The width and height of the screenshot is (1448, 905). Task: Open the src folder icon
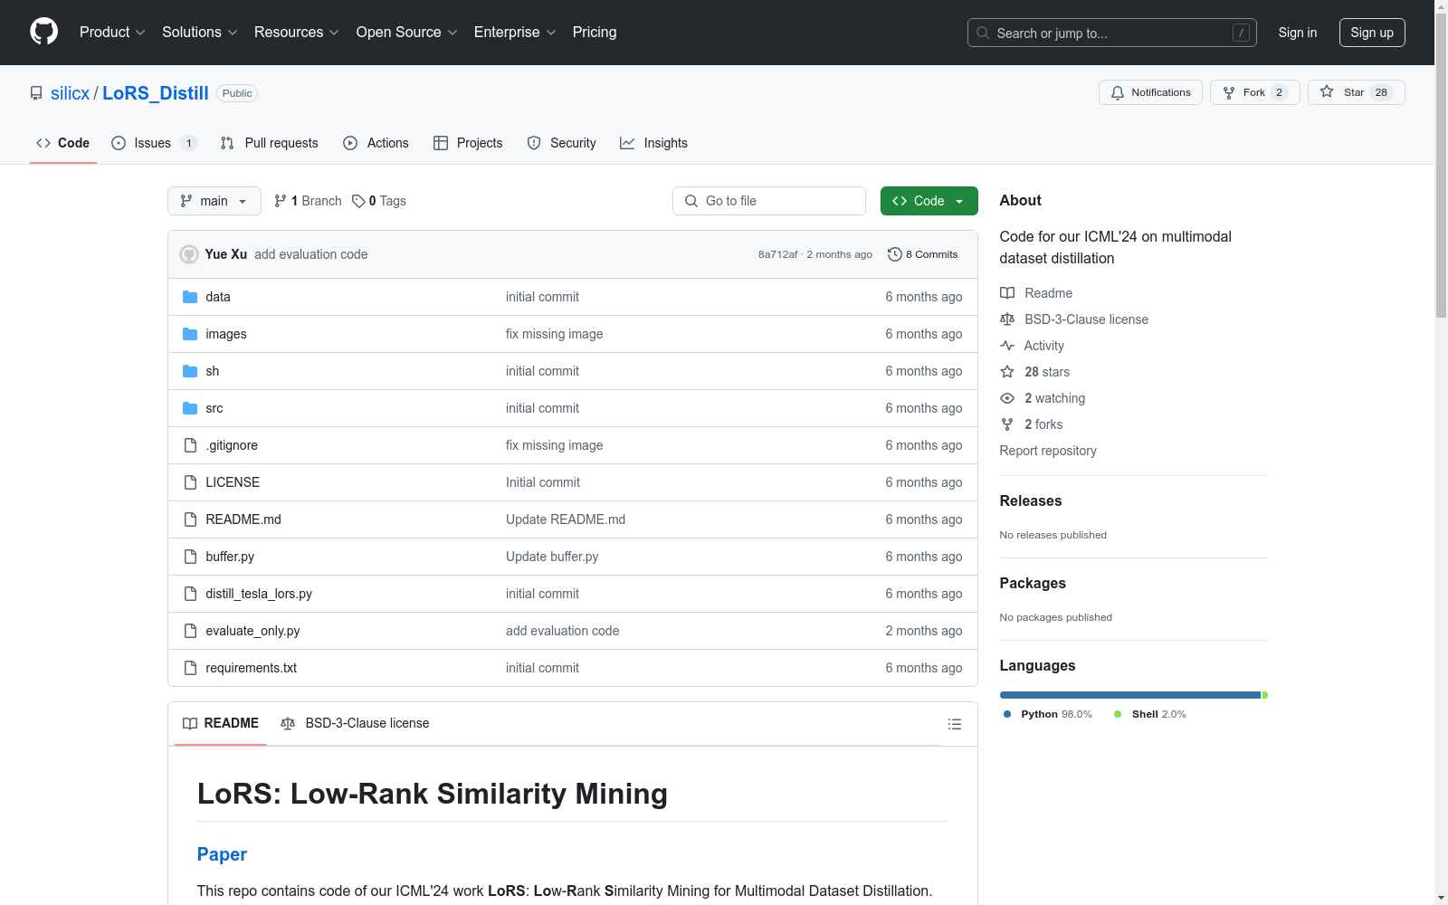(x=190, y=408)
